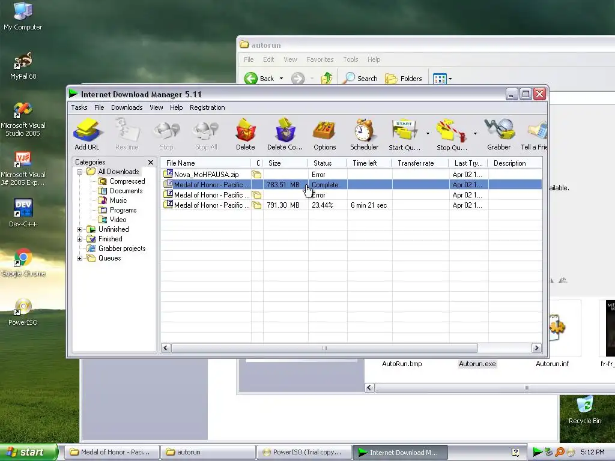Open MyPal 68 desktop icon
The width and height of the screenshot is (615, 461).
[x=23, y=66]
